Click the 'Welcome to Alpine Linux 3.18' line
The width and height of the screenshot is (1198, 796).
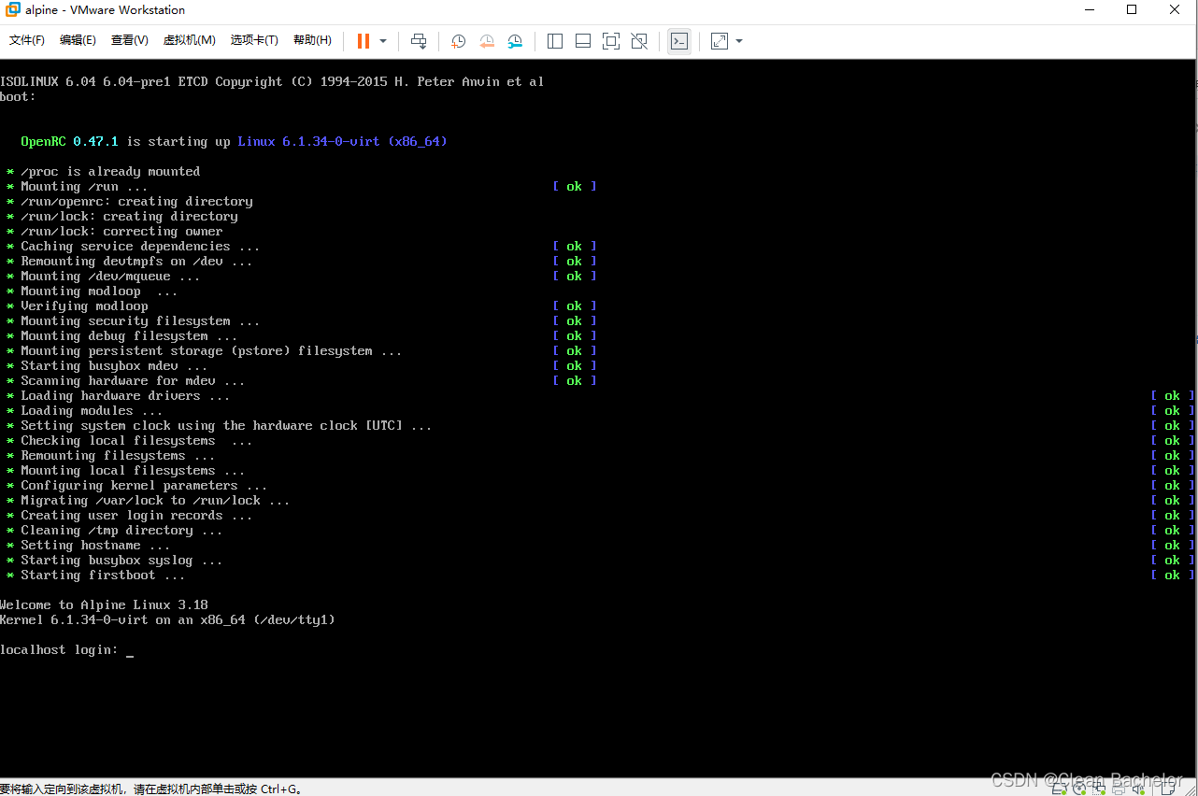[104, 605]
